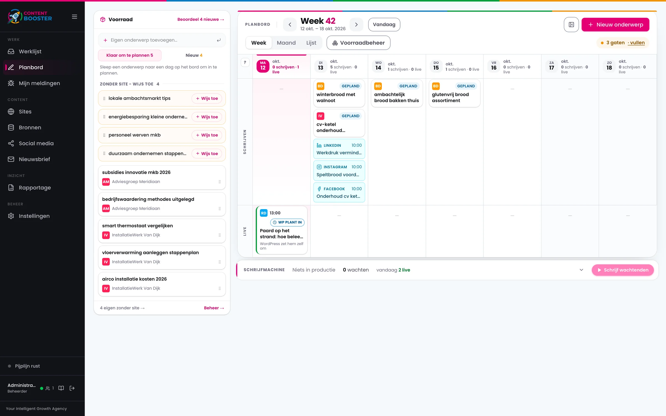The width and height of the screenshot is (666, 416).
Task: Toggle the Voorraad panel collapse icon
Action: [571, 24]
